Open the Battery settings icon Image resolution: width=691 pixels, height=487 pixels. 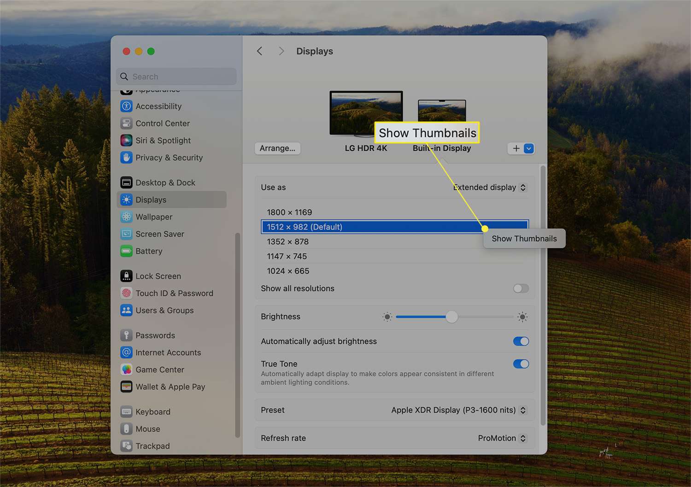point(126,251)
